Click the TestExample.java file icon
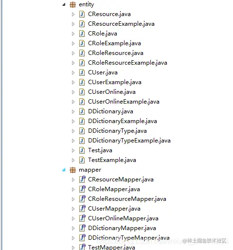Viewport: 233px width, 250px height. (x=82, y=160)
